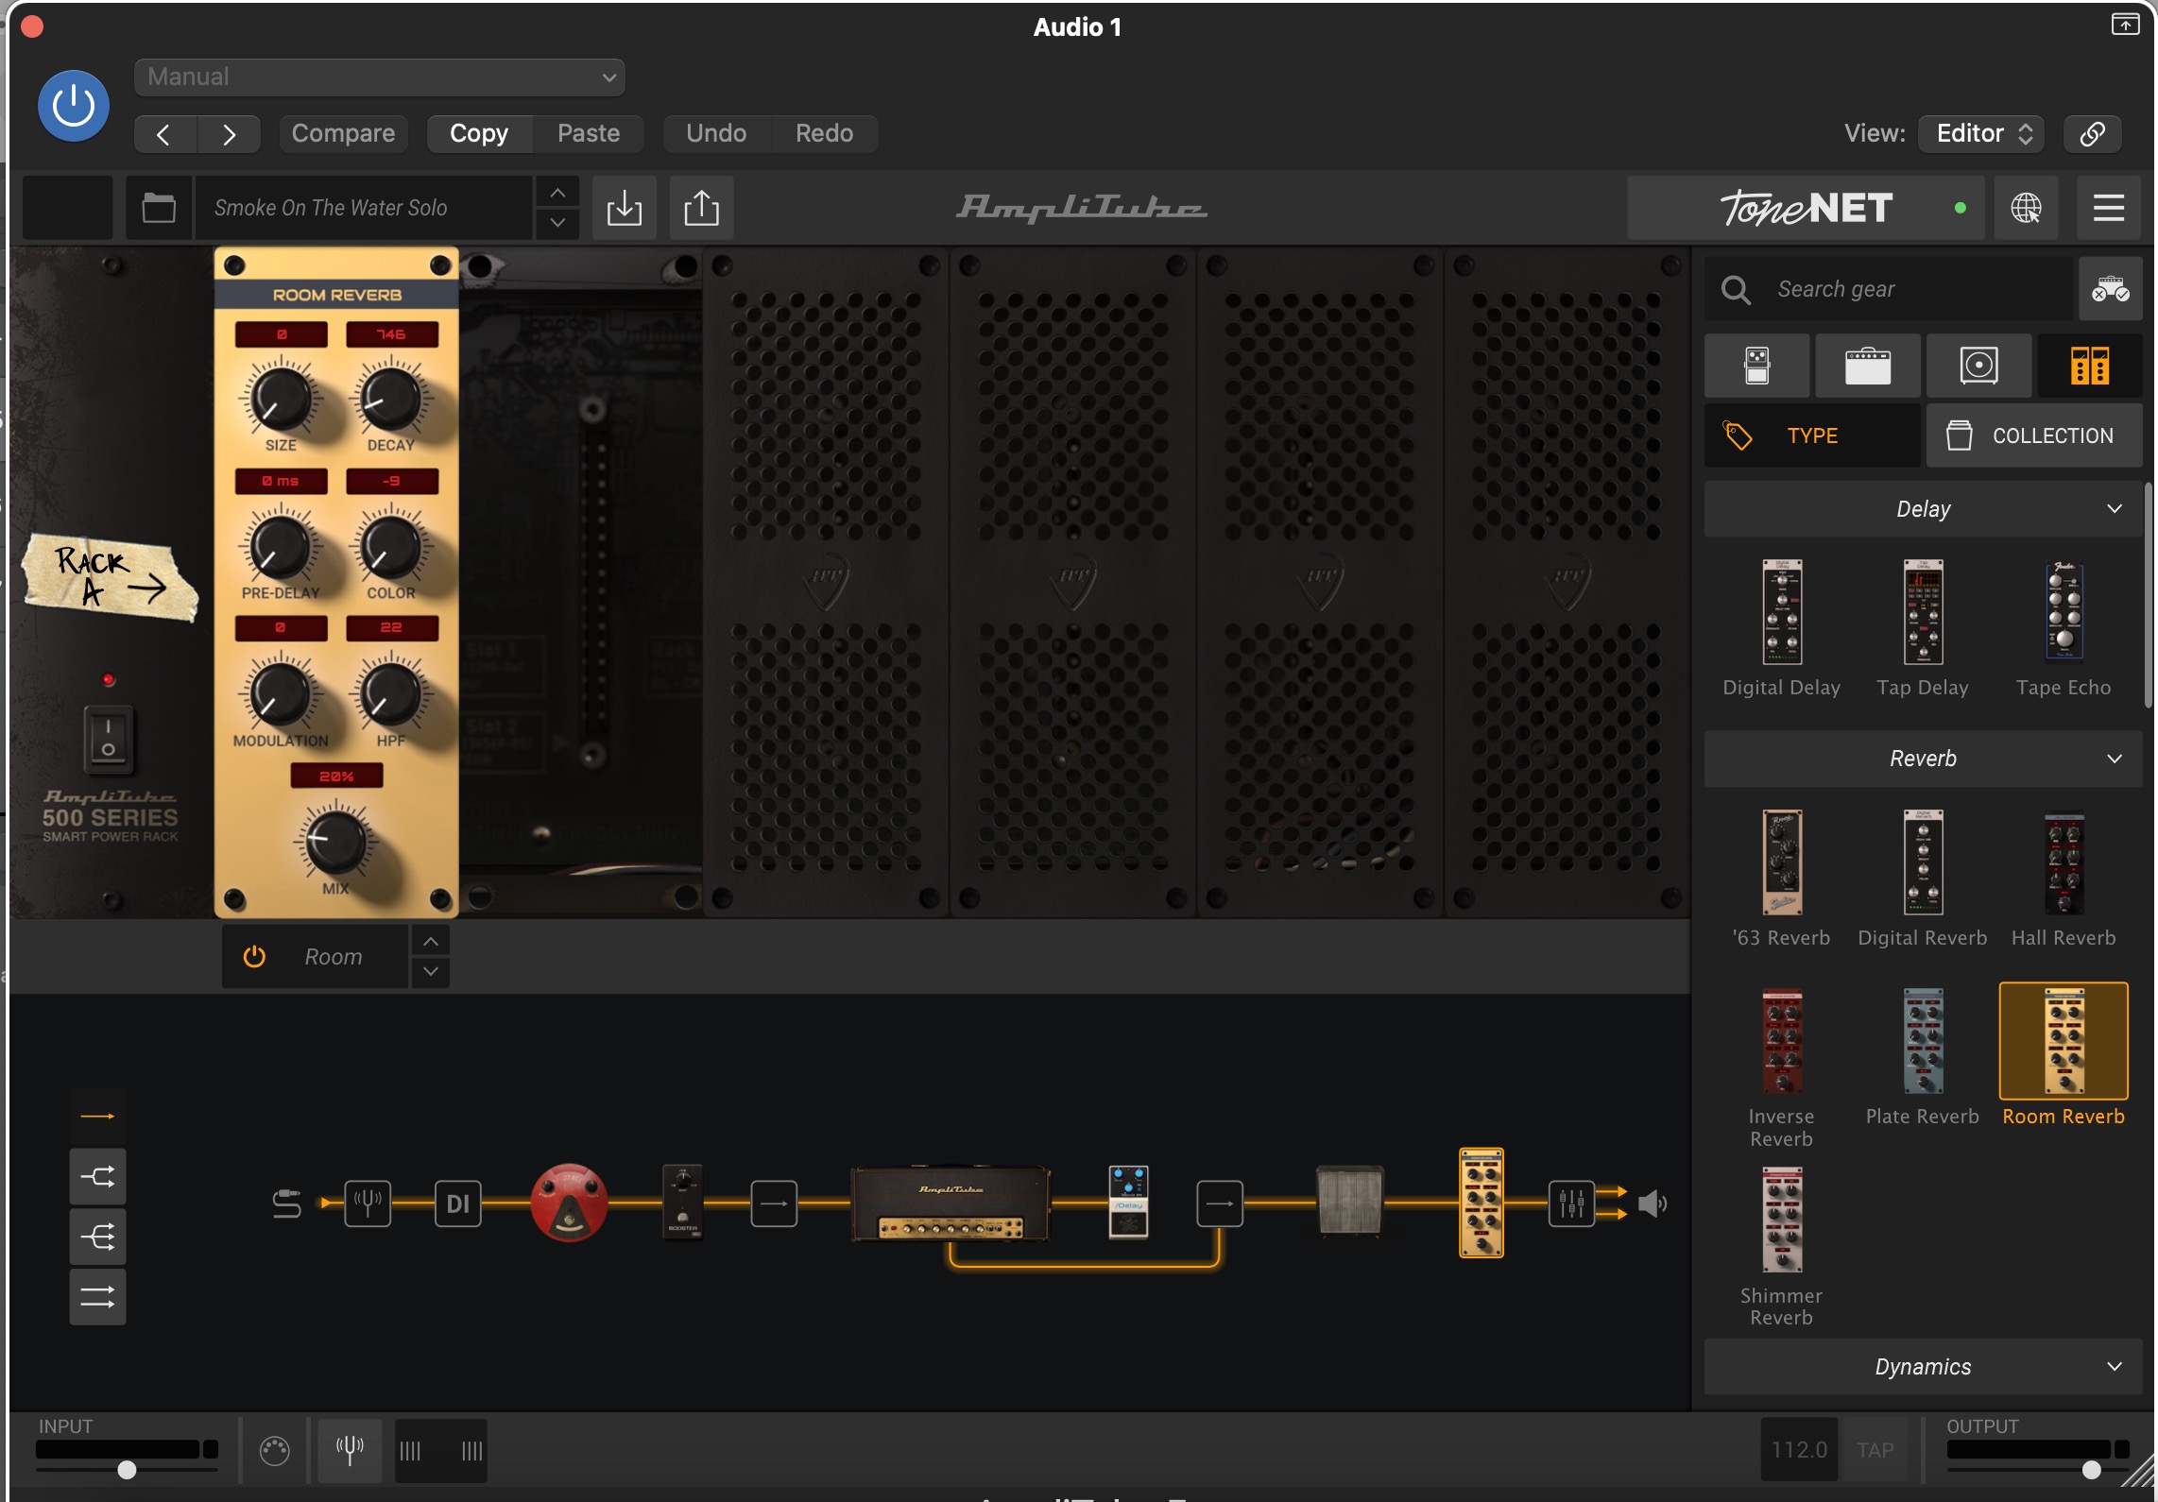Select the parallel three-line routing icon
2158x1502 pixels.
(97, 1297)
